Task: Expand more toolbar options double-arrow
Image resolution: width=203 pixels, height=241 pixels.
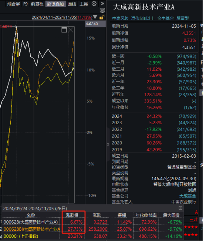Action: click(x=102, y=3)
